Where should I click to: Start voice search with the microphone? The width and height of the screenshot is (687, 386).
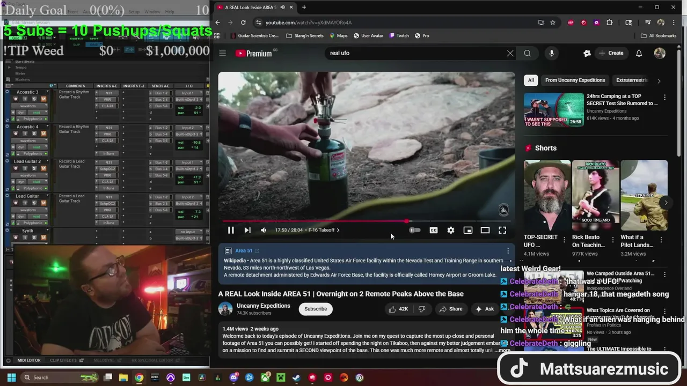click(x=551, y=53)
